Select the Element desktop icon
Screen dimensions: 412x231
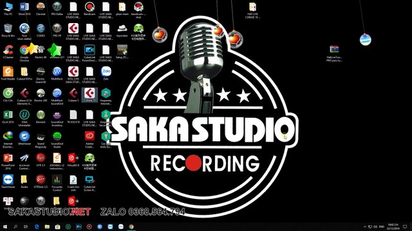[x=41, y=117]
